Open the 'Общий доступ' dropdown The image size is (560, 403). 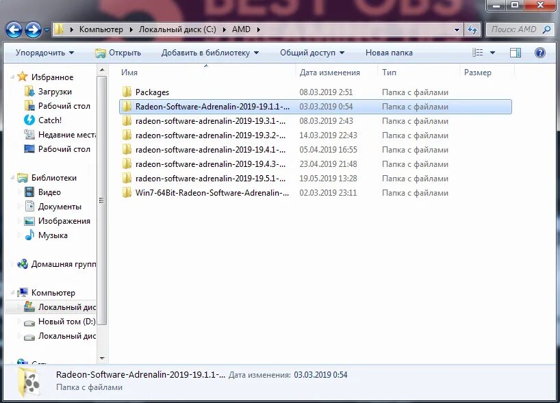tap(312, 53)
